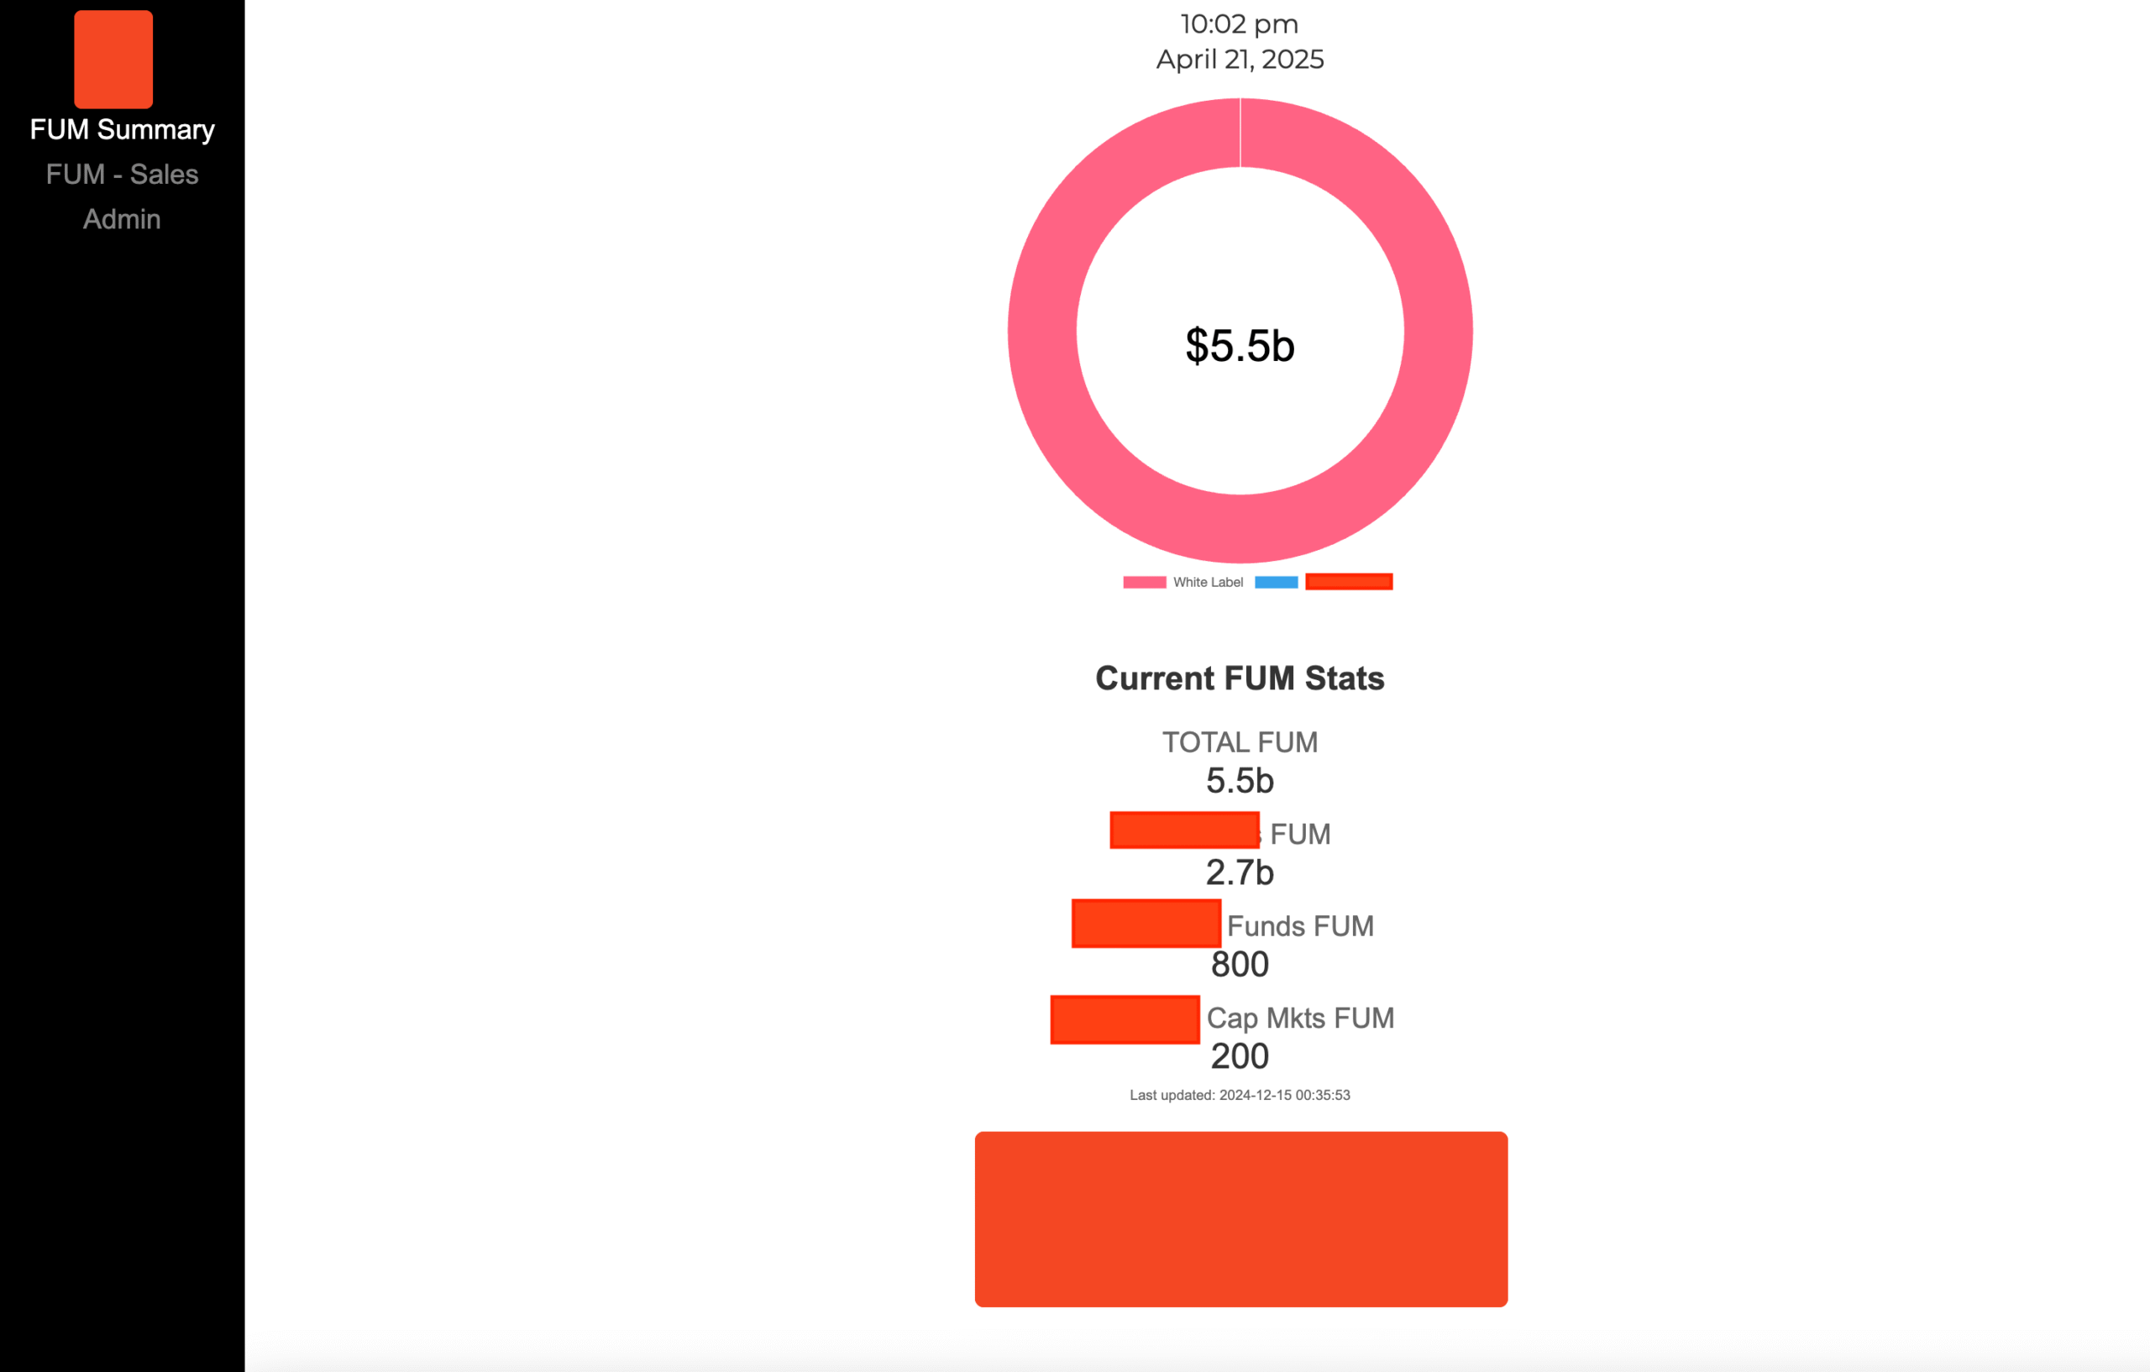Go to the Admin section
This screenshot has height=1372, width=2150.
coord(123,218)
